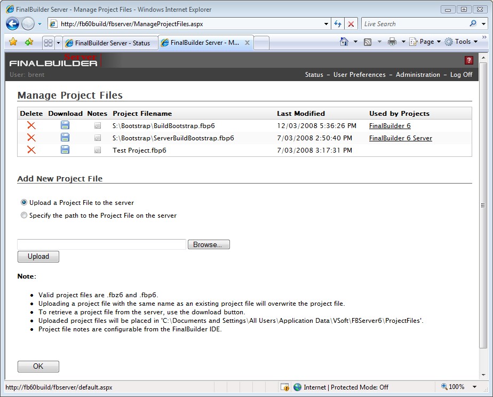Click the Browse... button
The width and height of the screenshot is (493, 397).
(209, 244)
